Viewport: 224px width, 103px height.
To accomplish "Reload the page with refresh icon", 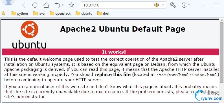I will (x=35, y=5).
